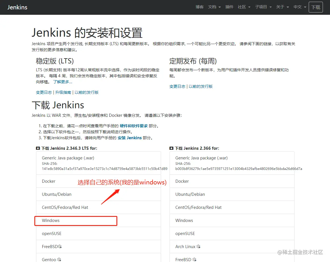This screenshot has height=262, width=330.
Task: Select weekly Docker download option
Action: coord(232,181)
